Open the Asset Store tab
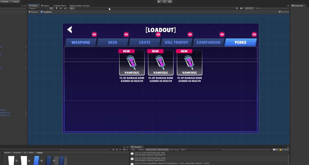The height and width of the screenshot is (165, 309). [59, 6]
